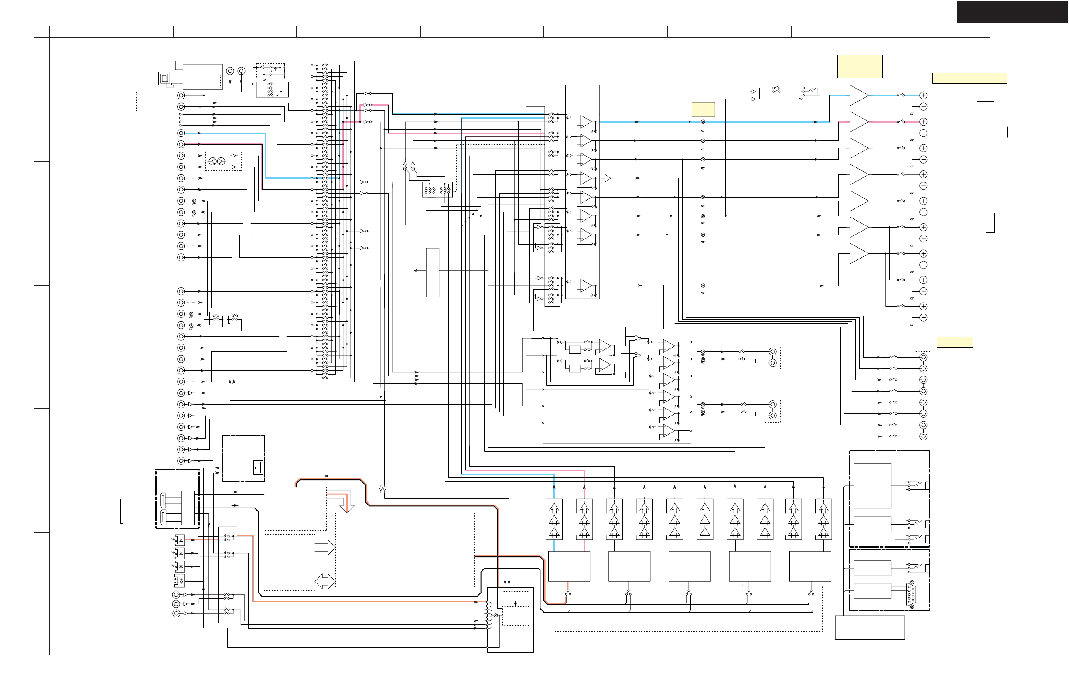The width and height of the screenshot is (1069, 692).
Task: Click the large yellow box above top amplifier
Action: [x=860, y=66]
